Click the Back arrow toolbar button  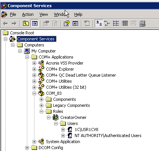coord(5,23)
